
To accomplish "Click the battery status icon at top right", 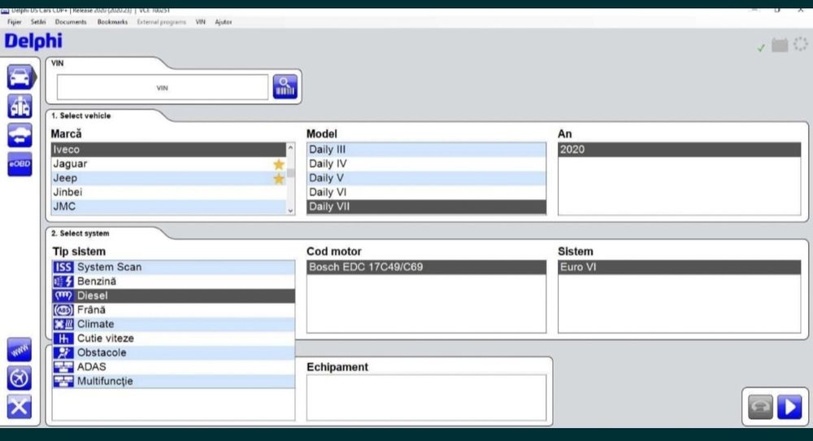I will click(780, 45).
